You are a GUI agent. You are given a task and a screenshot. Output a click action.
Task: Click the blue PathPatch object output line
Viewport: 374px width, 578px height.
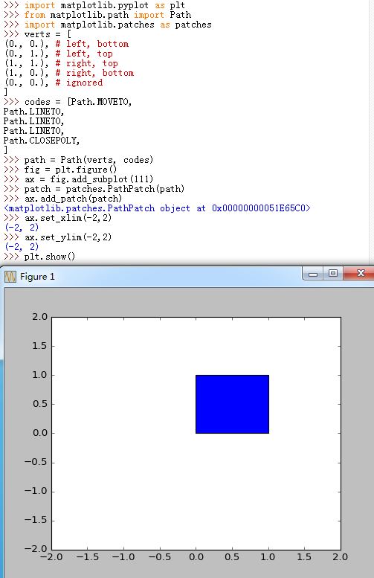(x=158, y=208)
